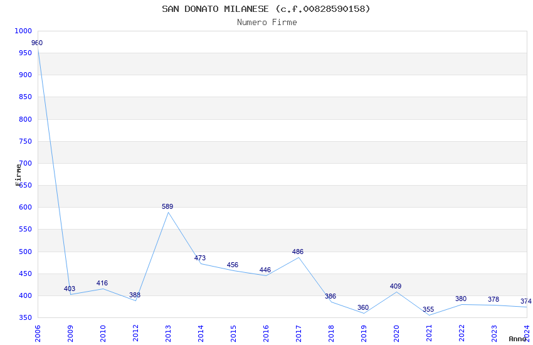Image resolution: width=533 pixels, height=345 pixels.
Task: Click the 2018 x-axis year label
Action: [x=331, y=333]
